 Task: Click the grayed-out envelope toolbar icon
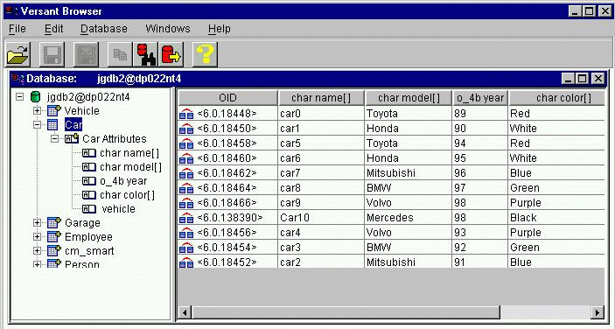click(86, 54)
